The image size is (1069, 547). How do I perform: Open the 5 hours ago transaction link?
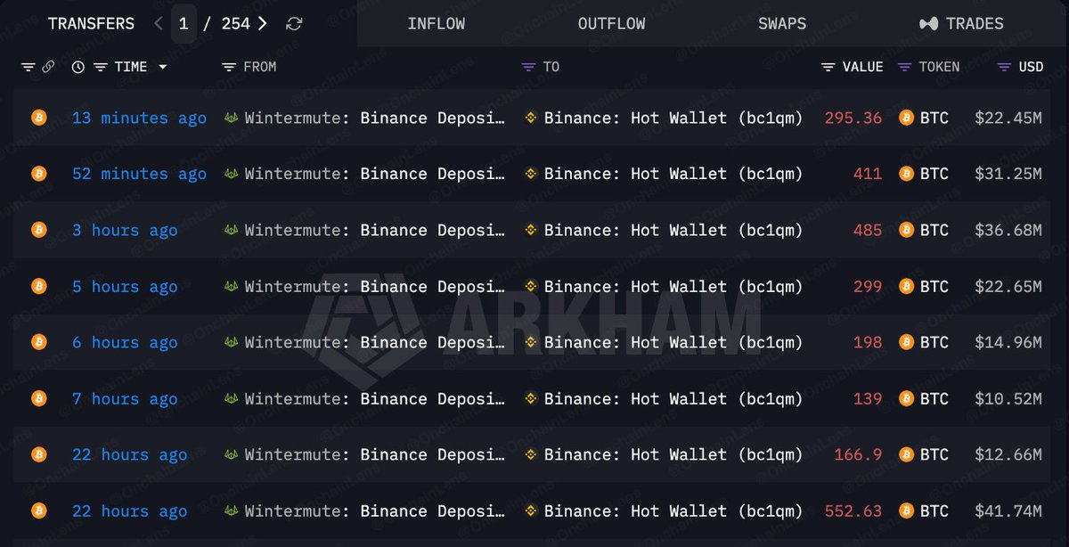(x=125, y=286)
